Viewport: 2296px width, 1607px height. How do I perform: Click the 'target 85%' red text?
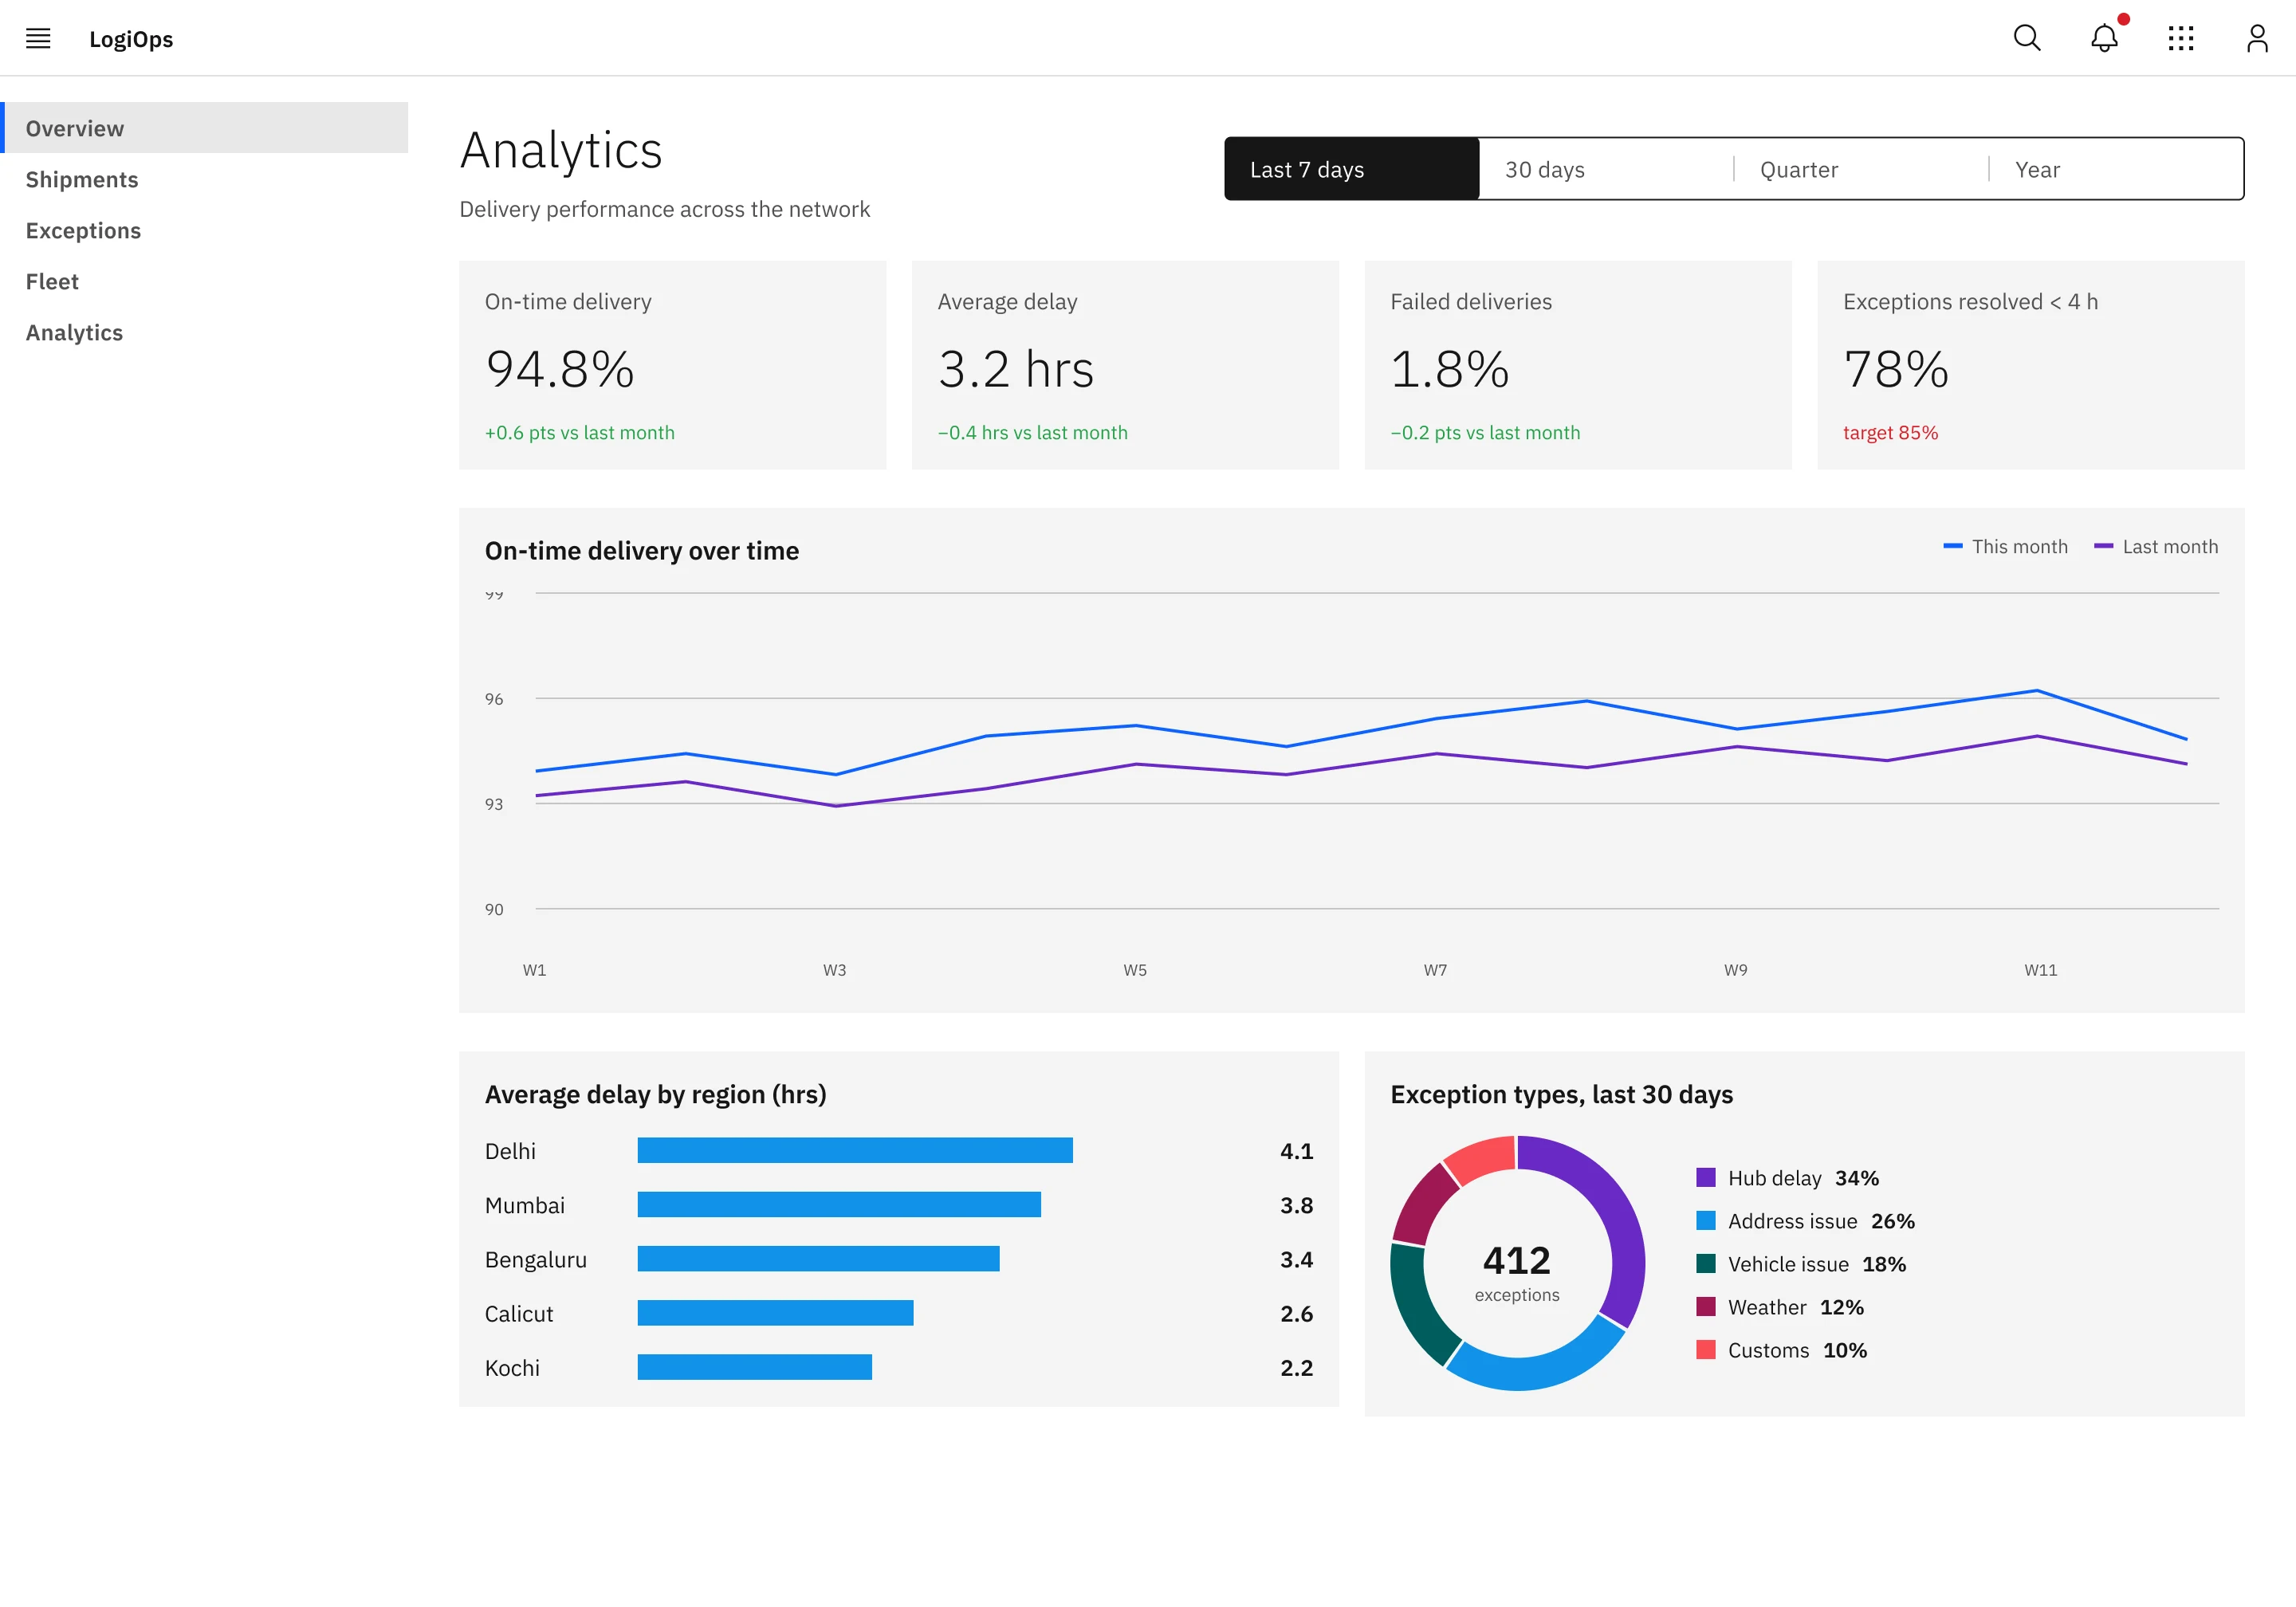pyautogui.click(x=1890, y=432)
